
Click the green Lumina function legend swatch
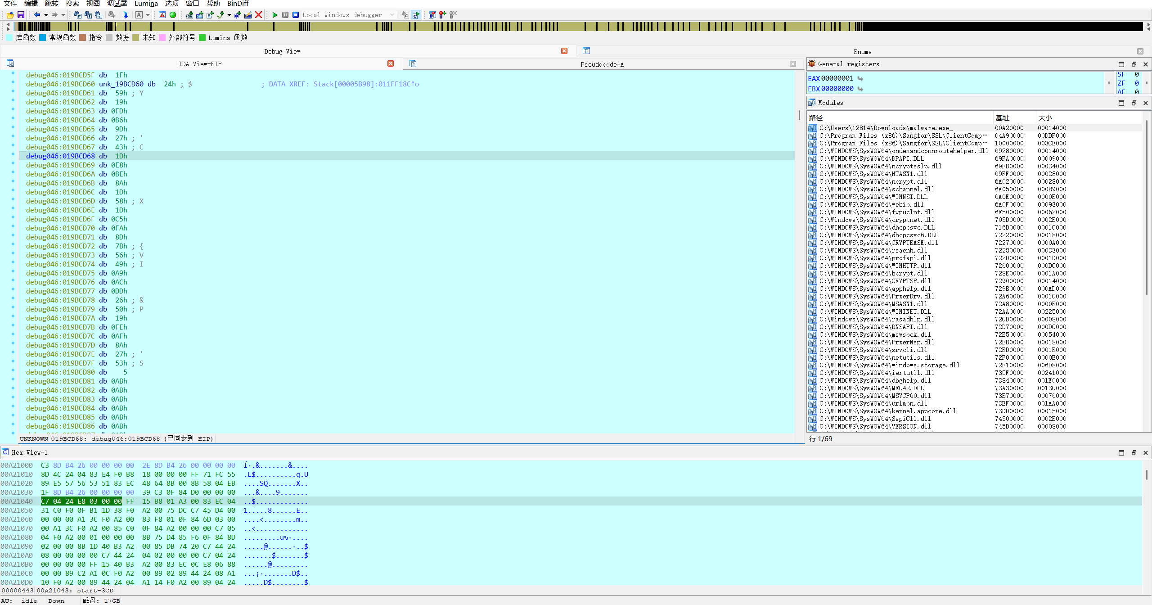pos(202,37)
